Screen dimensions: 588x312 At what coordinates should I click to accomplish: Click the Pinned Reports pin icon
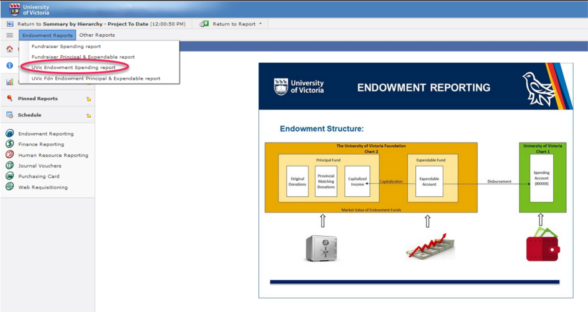click(x=10, y=98)
